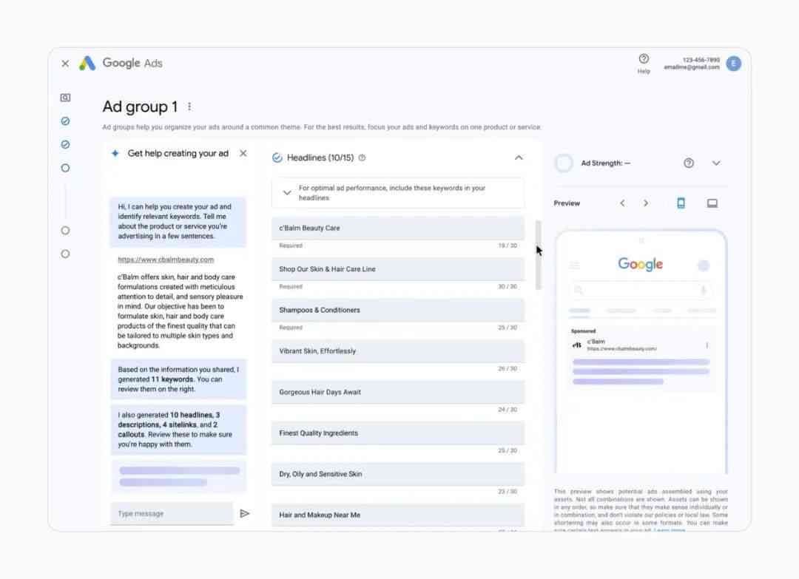Click the search campaign icon in left sidebar
Image resolution: width=799 pixels, height=579 pixels.
65,98
